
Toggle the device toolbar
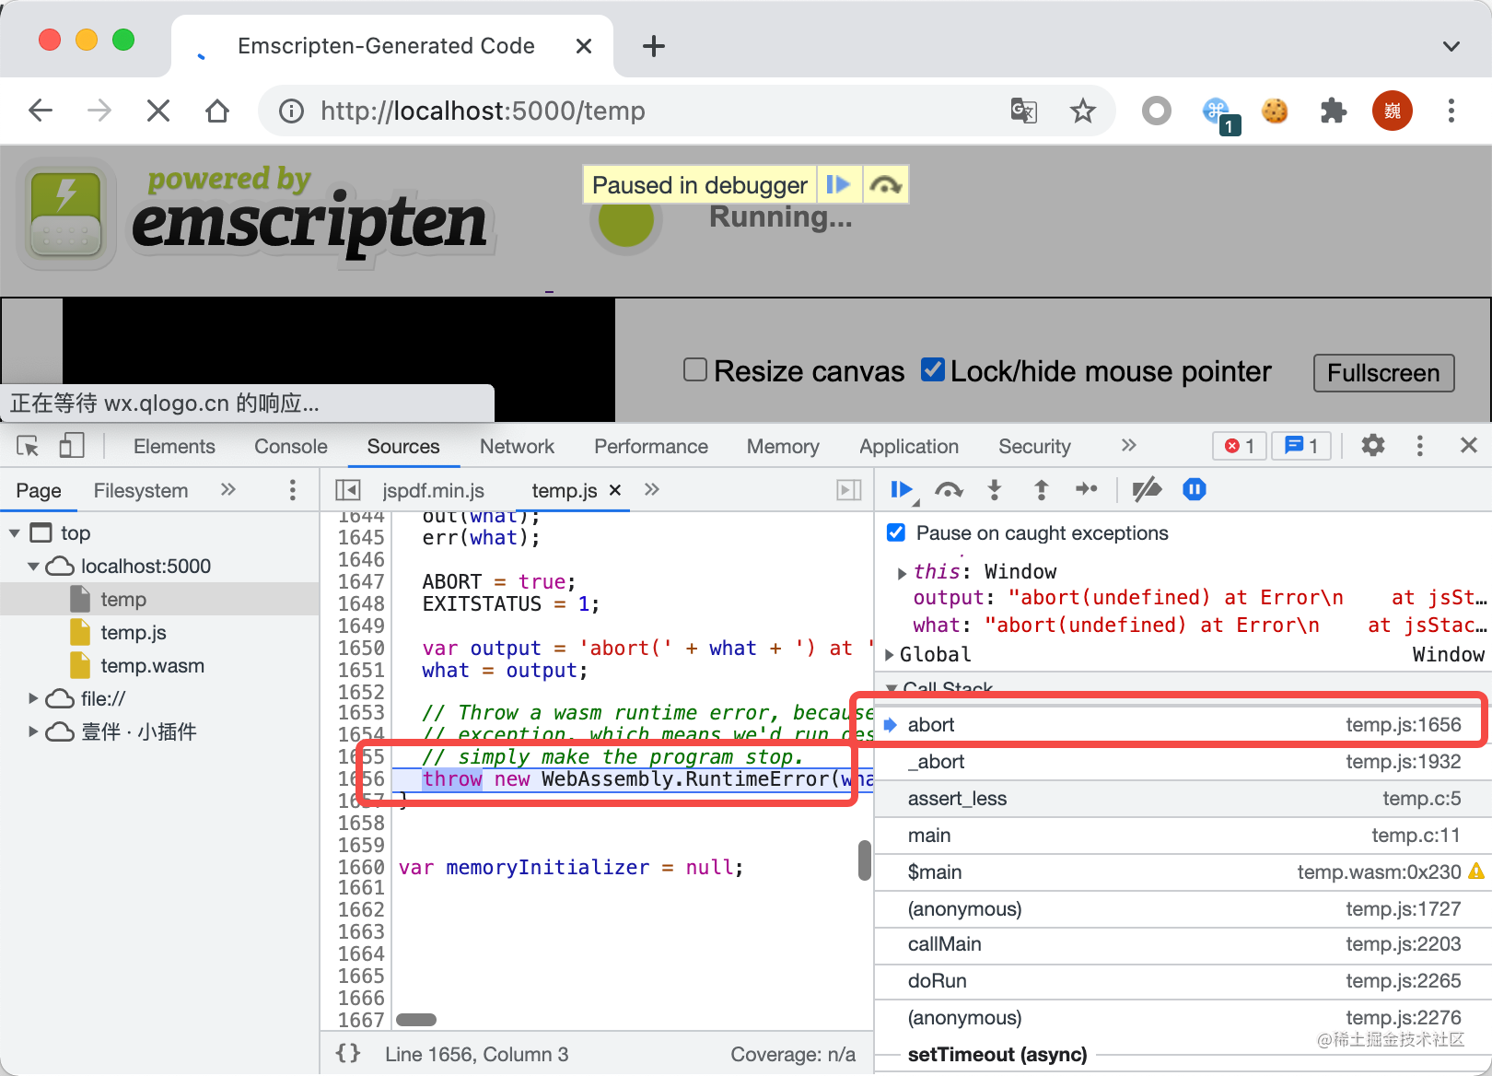coord(72,446)
